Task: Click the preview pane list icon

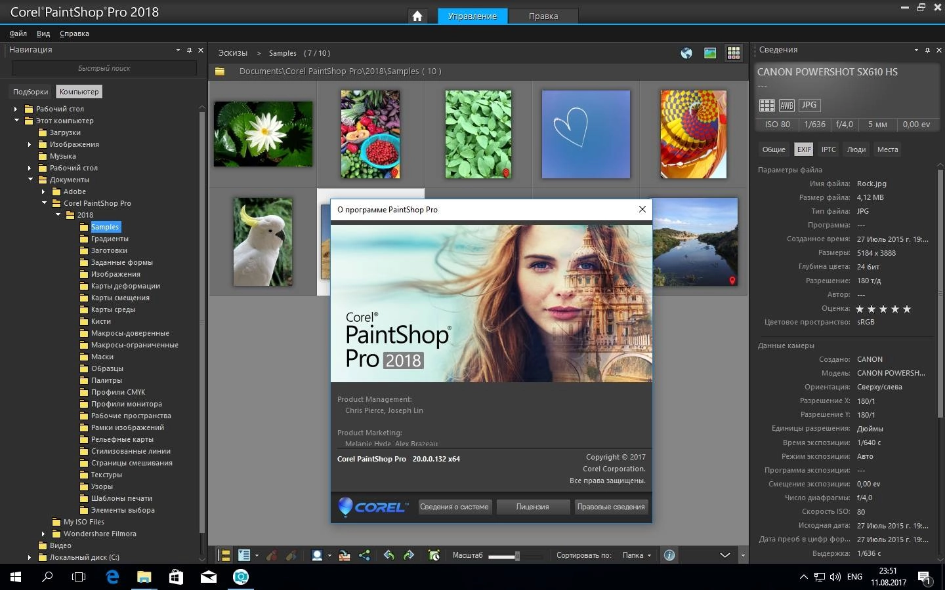Action: click(x=244, y=555)
